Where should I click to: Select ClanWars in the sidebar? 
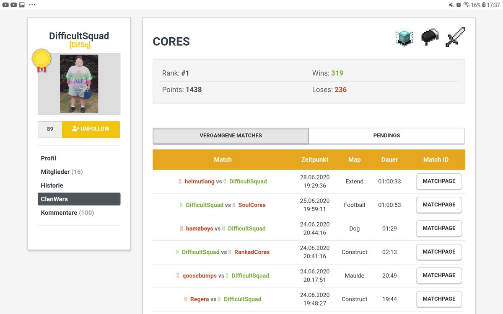coord(79,199)
